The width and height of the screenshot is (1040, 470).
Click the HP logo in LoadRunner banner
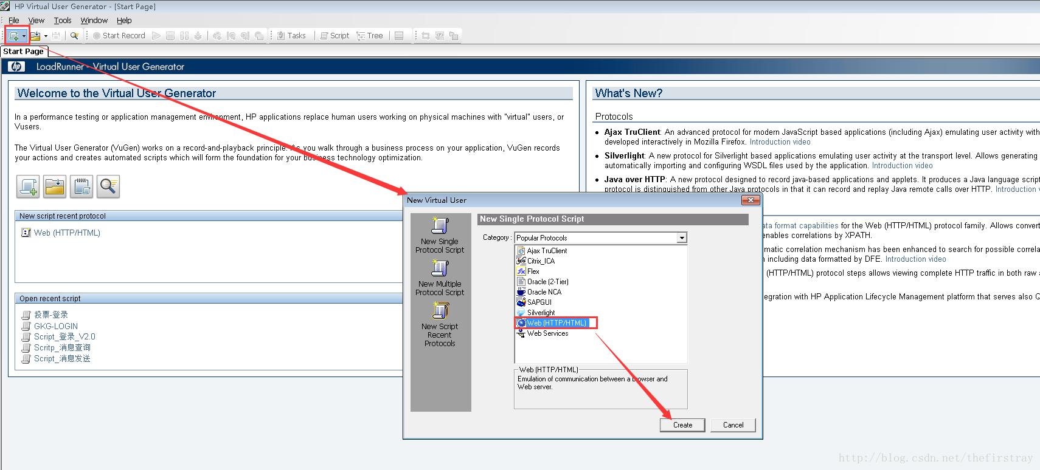click(16, 67)
